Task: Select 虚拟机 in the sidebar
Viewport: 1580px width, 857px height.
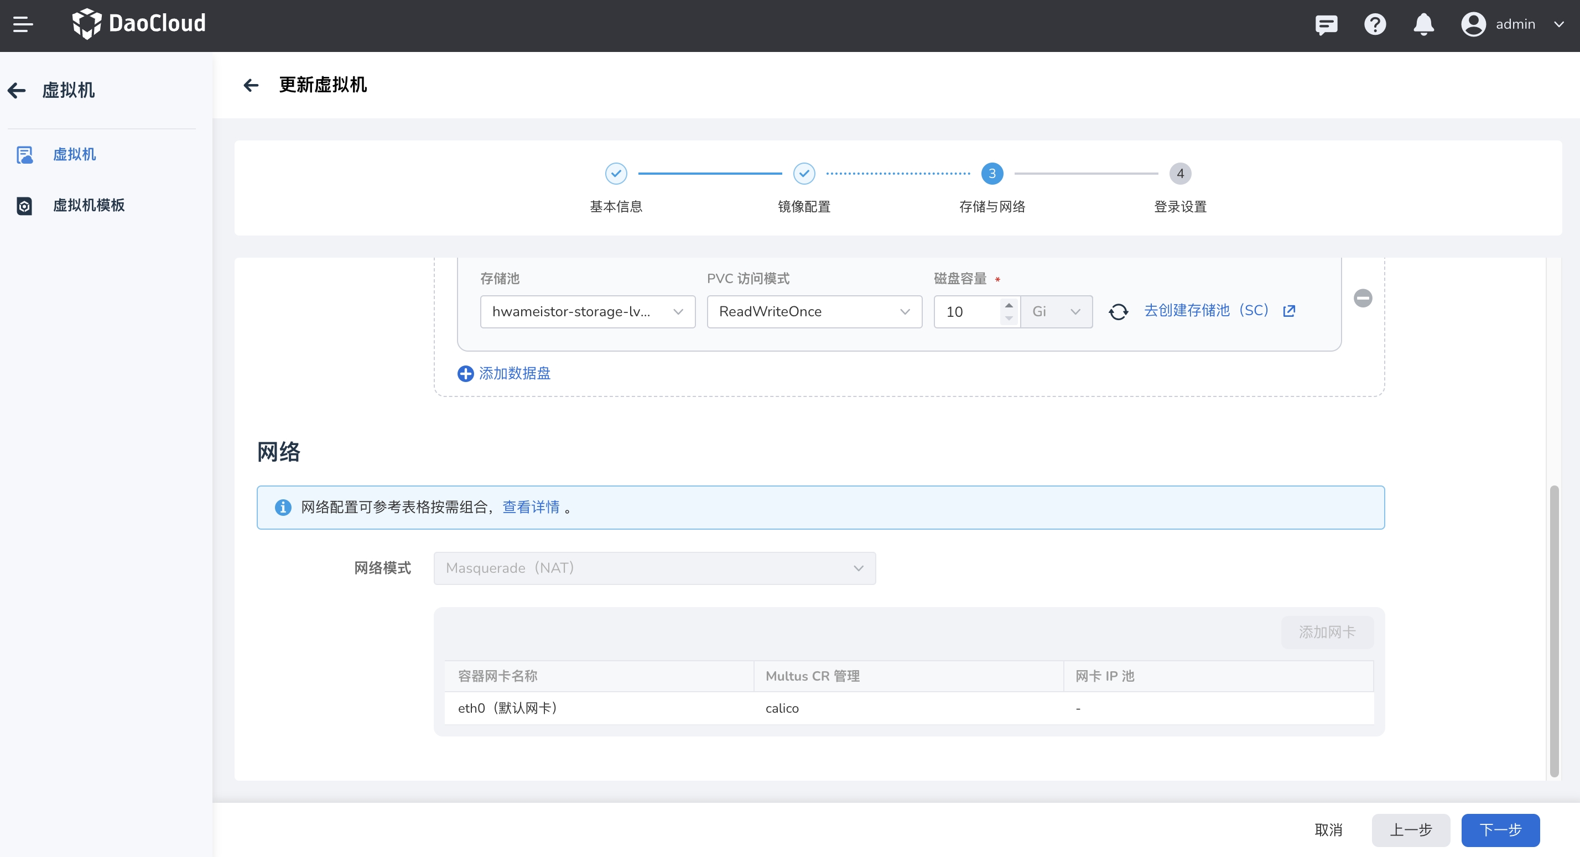Action: tap(74, 154)
